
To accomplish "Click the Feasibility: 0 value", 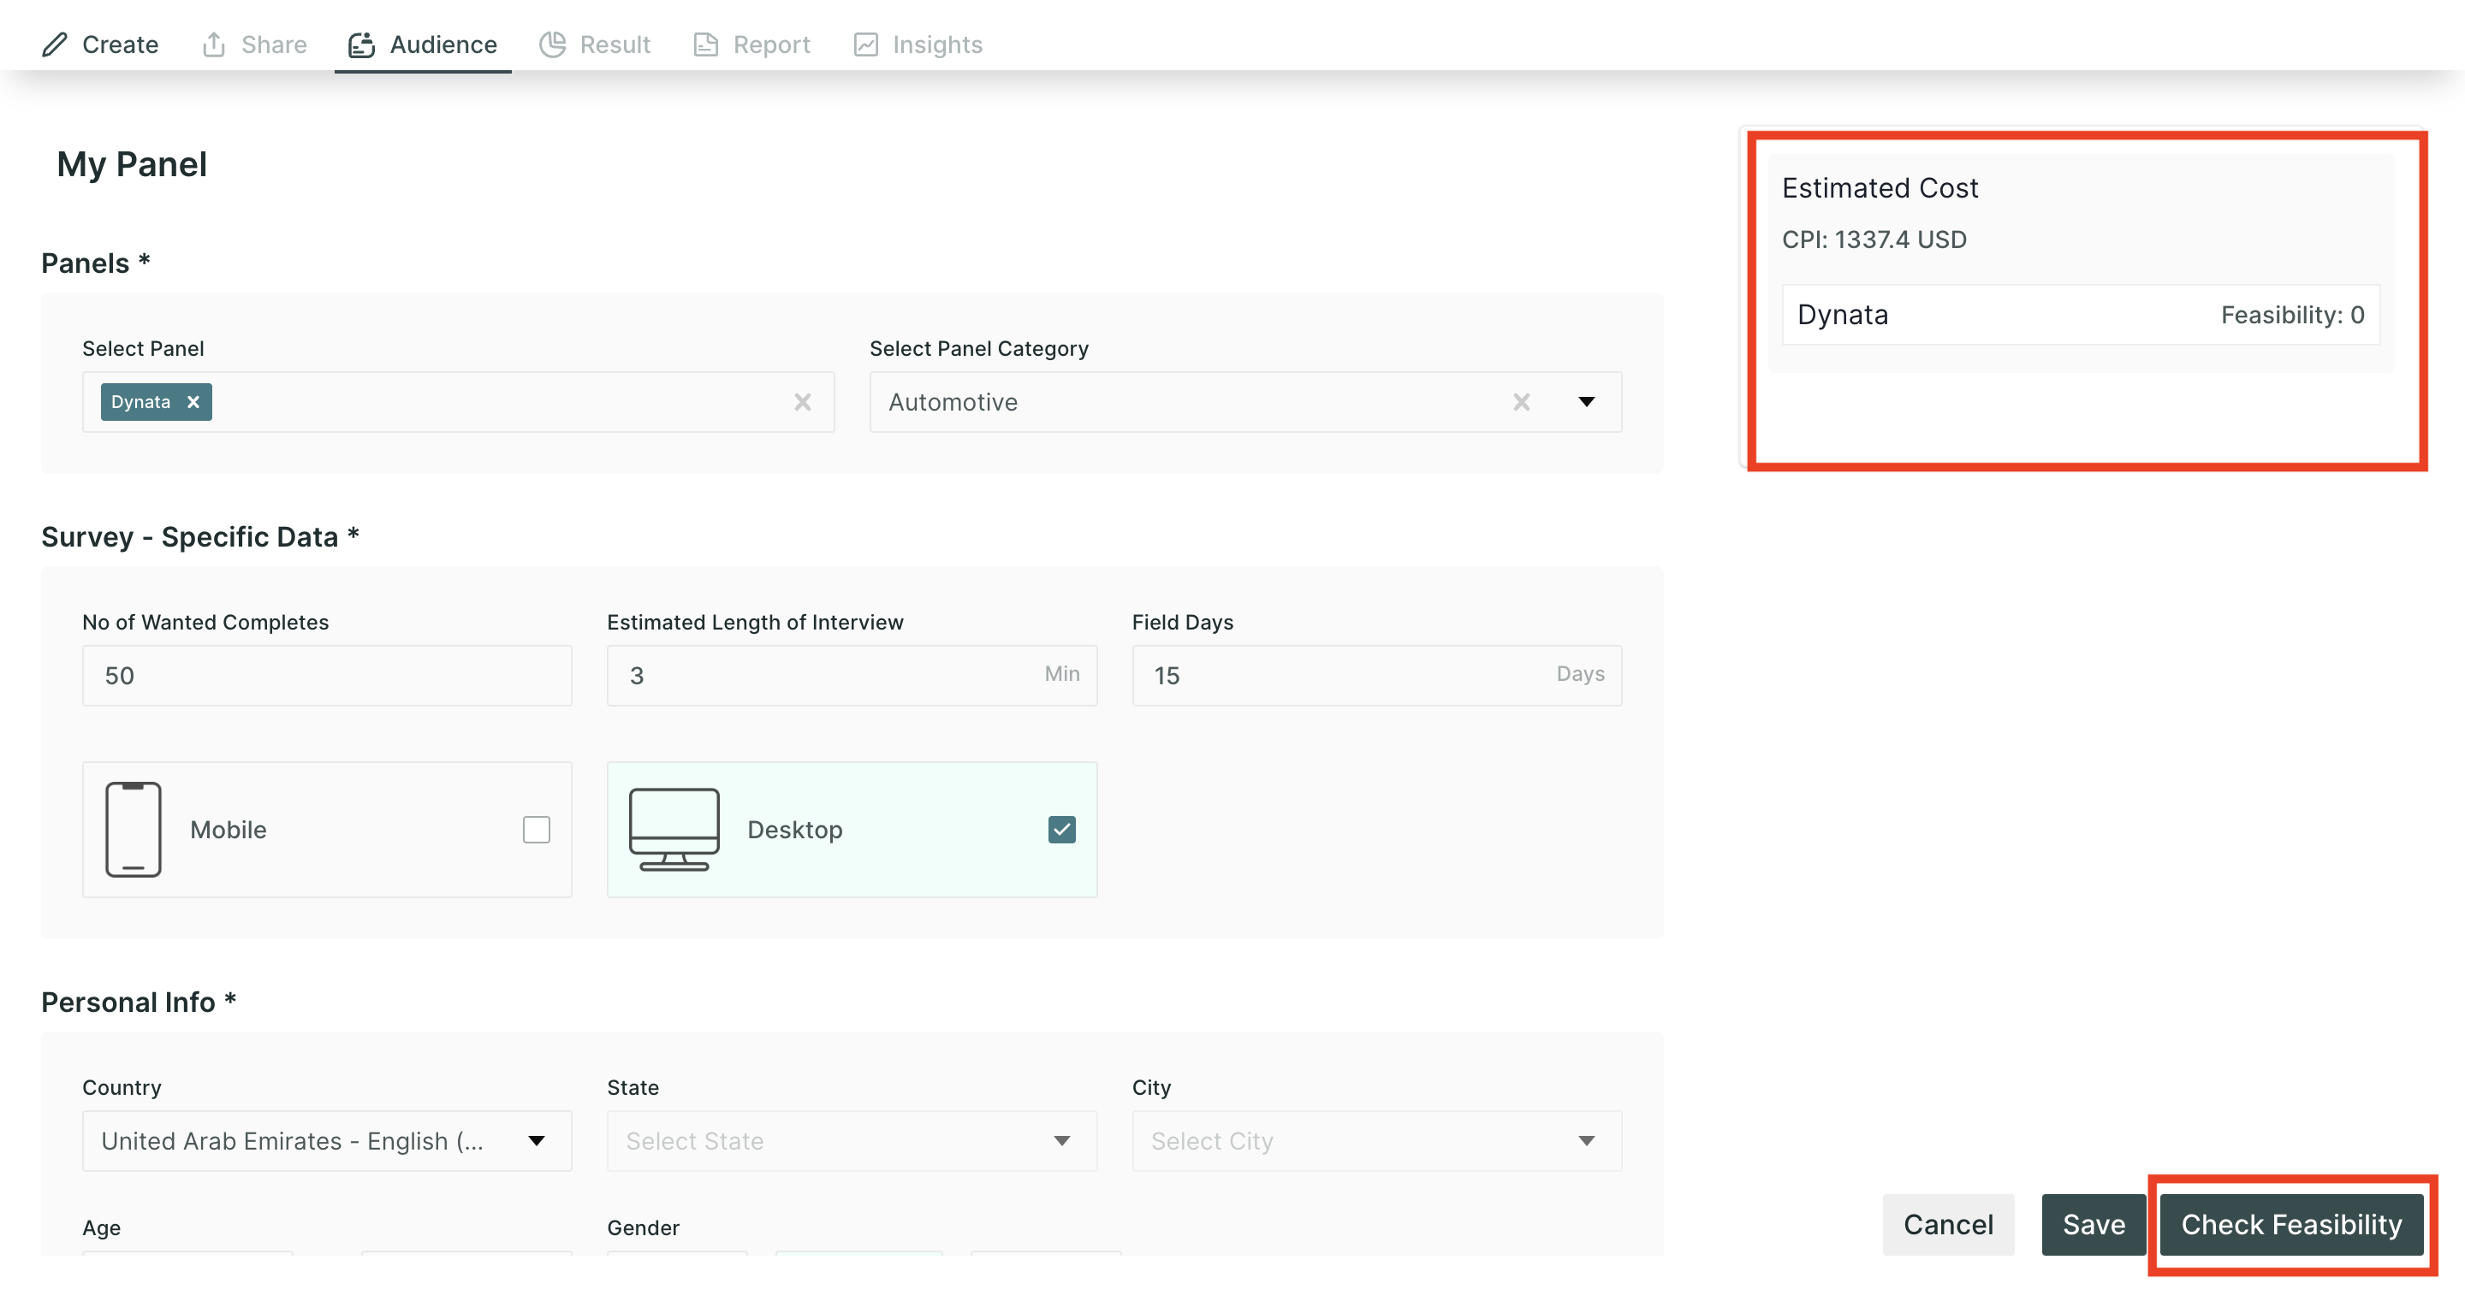I will click(x=2292, y=315).
